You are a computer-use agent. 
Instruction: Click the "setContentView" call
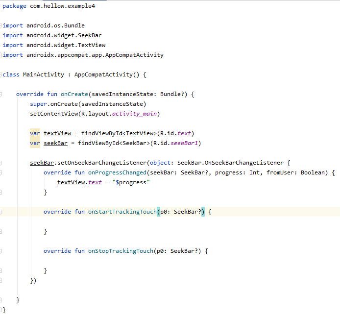[54, 114]
